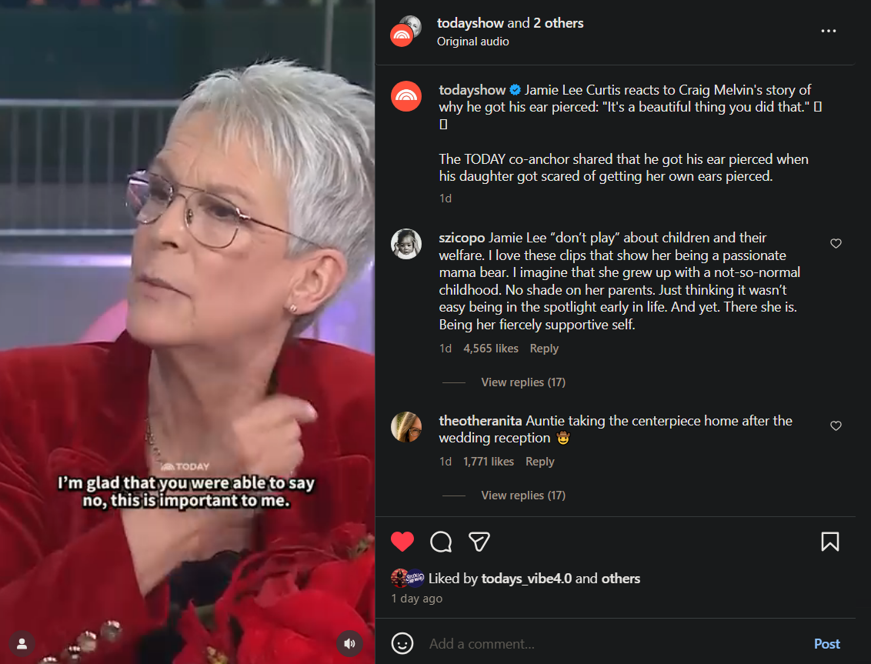Like theotheranita's comment with the heart

[x=836, y=425]
